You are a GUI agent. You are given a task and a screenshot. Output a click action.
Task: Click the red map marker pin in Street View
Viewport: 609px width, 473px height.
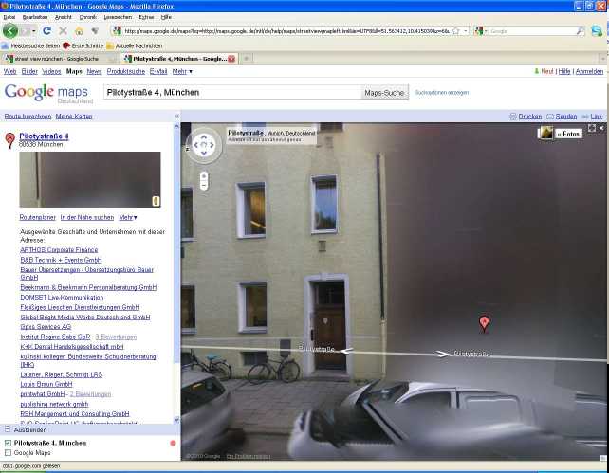click(x=484, y=323)
